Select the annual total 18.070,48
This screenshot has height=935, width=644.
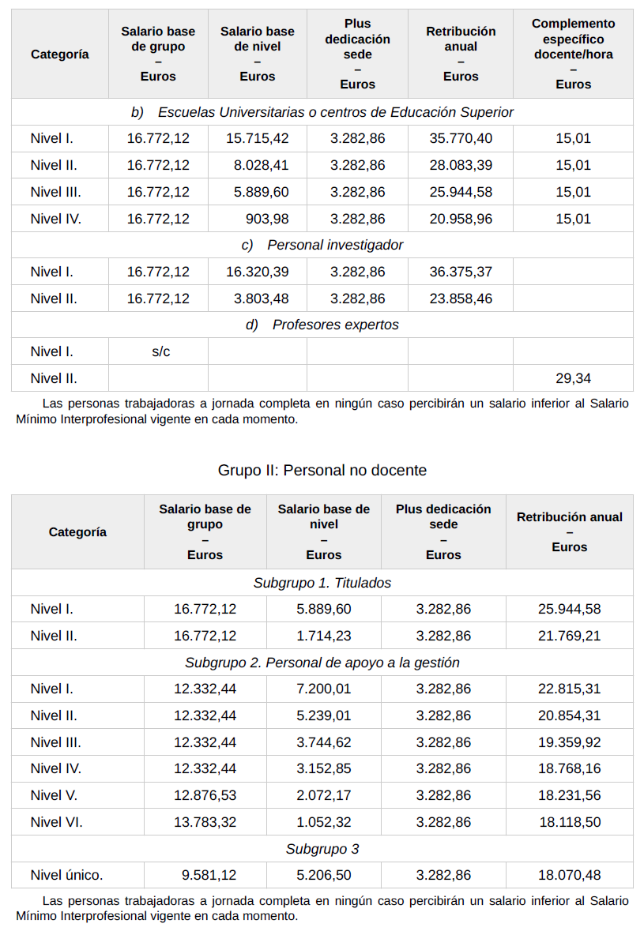[569, 876]
